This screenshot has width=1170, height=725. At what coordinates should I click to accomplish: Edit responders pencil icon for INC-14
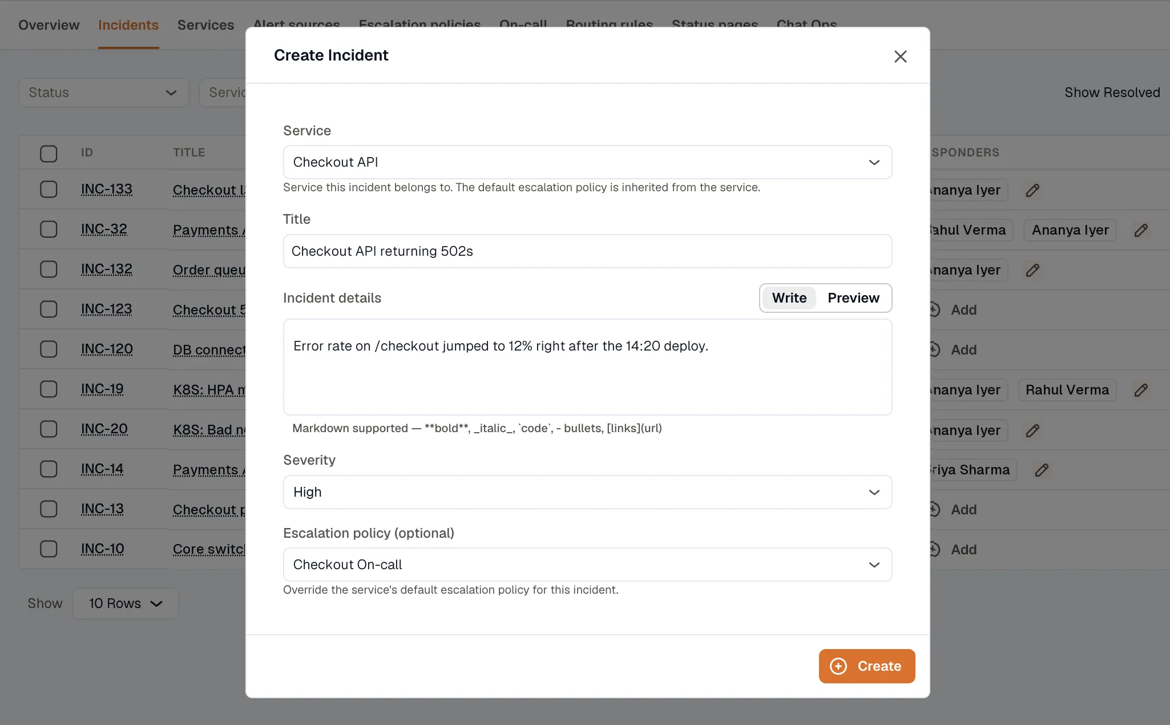pyautogui.click(x=1042, y=470)
